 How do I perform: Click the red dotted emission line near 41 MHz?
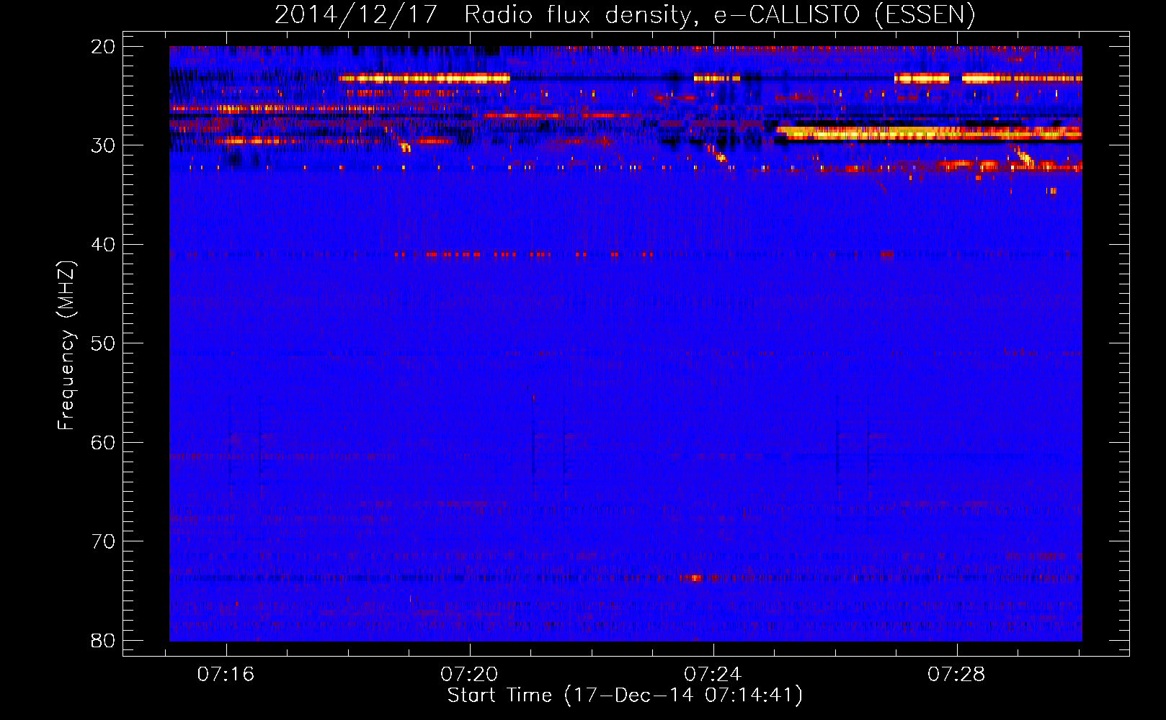click(x=525, y=254)
